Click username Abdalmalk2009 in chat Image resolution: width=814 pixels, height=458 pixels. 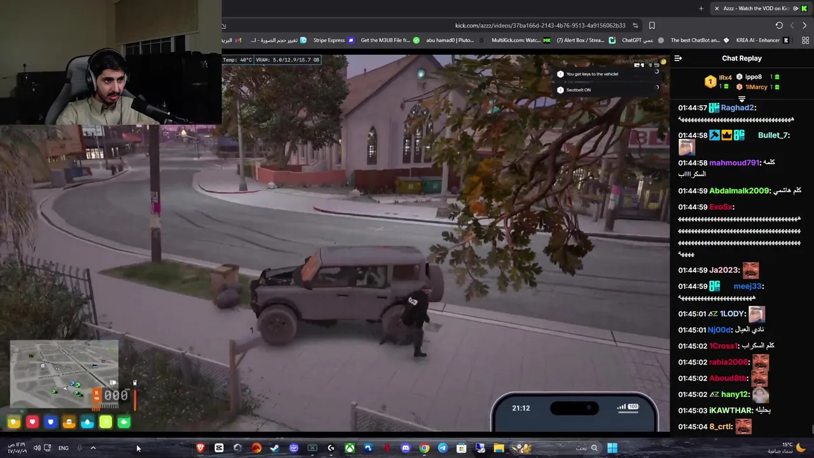[x=739, y=190]
